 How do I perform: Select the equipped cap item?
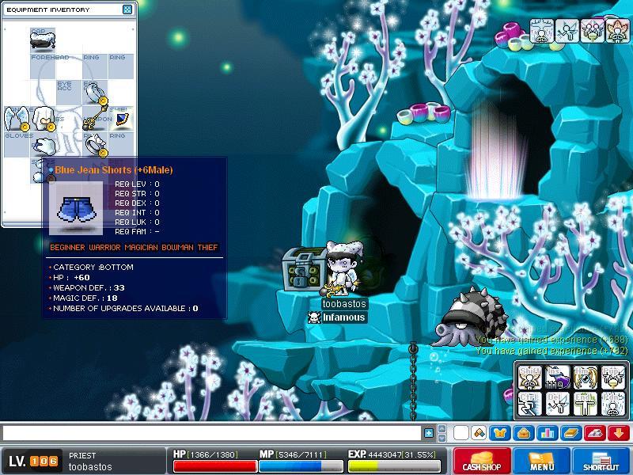[x=43, y=40]
